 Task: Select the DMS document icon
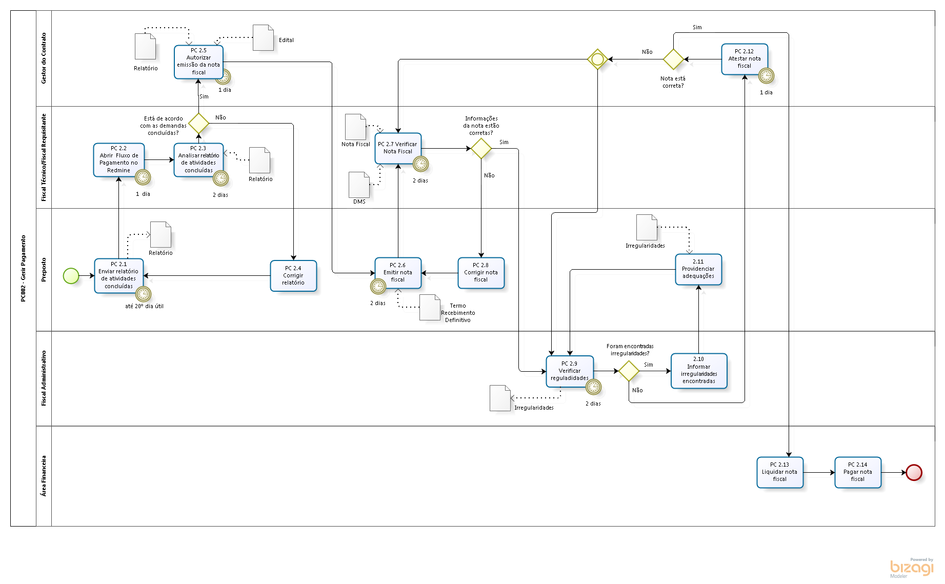coord(359,185)
